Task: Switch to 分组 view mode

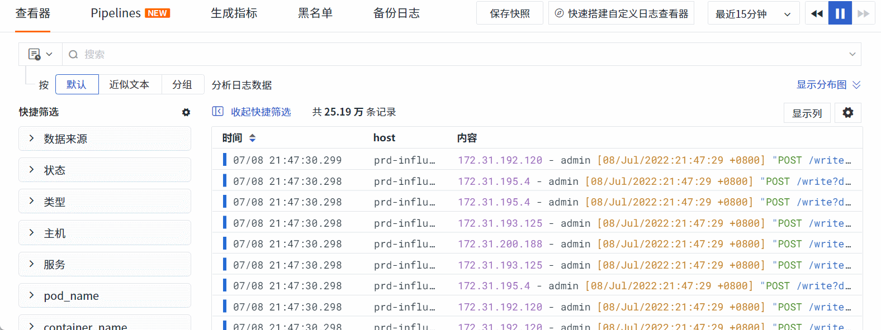Action: (182, 84)
